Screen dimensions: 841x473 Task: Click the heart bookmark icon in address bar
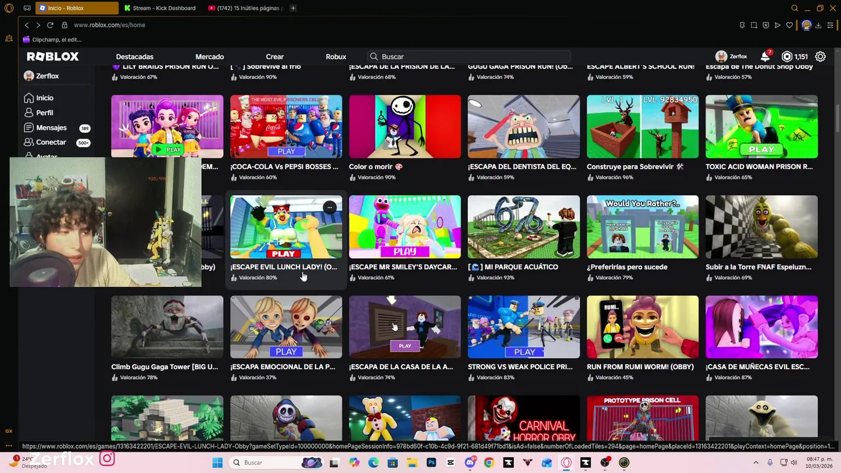pos(790,25)
